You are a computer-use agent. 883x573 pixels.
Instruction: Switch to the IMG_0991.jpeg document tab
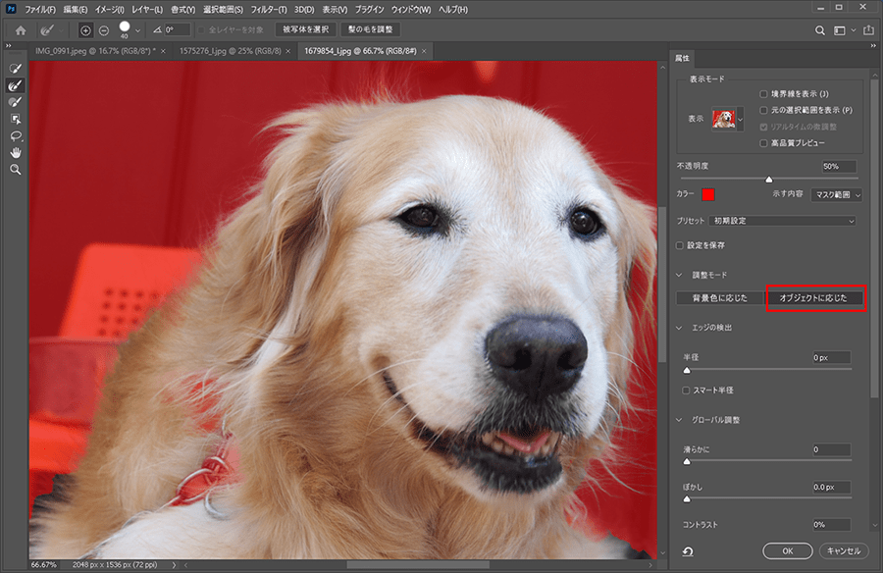point(94,50)
